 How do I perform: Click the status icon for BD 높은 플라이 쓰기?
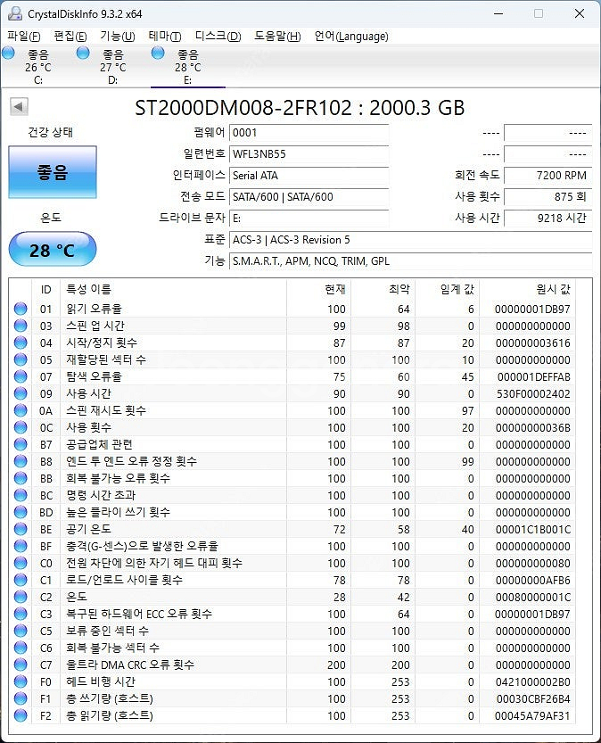21,512
